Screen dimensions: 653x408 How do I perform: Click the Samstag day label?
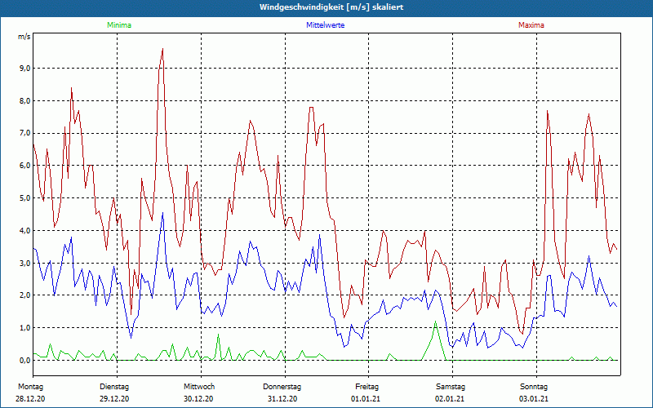(451, 386)
